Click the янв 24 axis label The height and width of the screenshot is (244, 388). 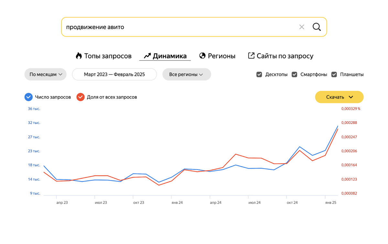(x=177, y=203)
